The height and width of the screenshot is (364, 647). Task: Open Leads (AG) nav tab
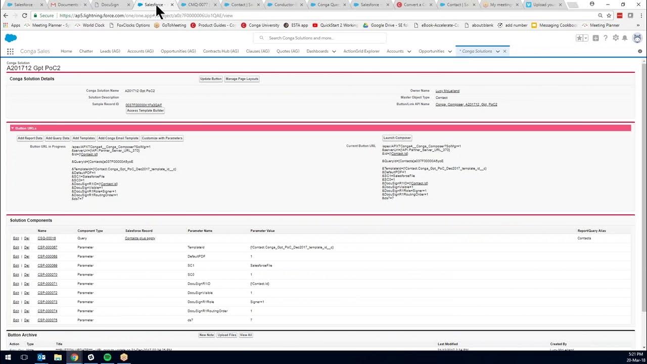(110, 51)
